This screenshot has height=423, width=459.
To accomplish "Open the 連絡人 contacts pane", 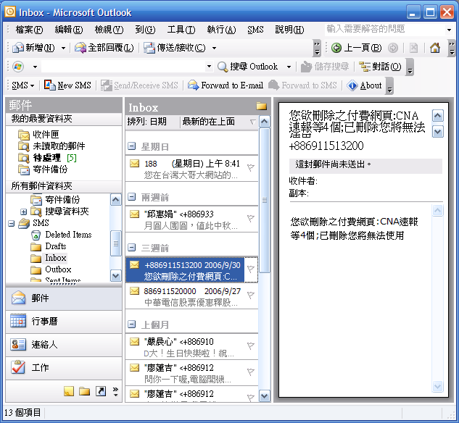I will [x=64, y=345].
